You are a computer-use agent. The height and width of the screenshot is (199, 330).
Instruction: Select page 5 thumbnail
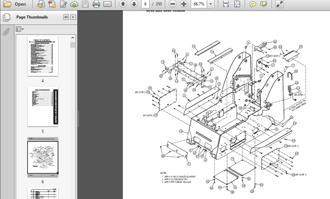(43, 107)
